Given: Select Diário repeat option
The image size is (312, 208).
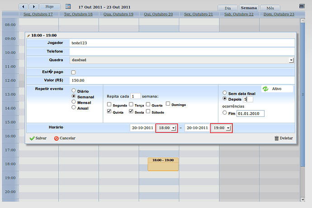Looking at the screenshot, I should [x=74, y=91].
